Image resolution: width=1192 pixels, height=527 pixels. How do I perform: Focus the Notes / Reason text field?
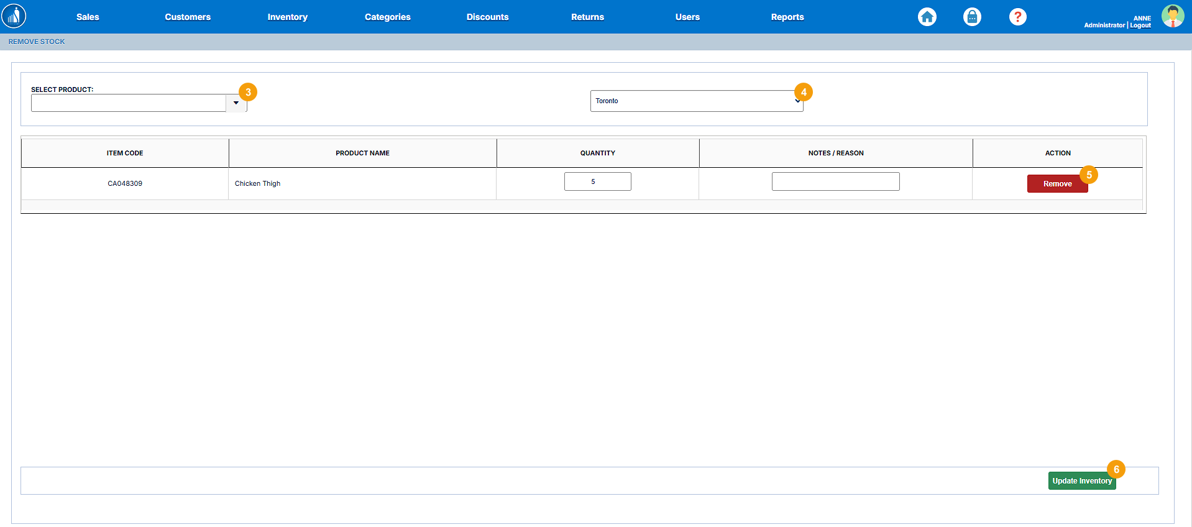[835, 181]
